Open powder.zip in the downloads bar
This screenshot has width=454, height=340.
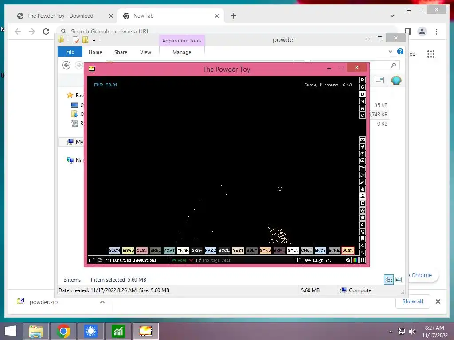tap(43, 302)
